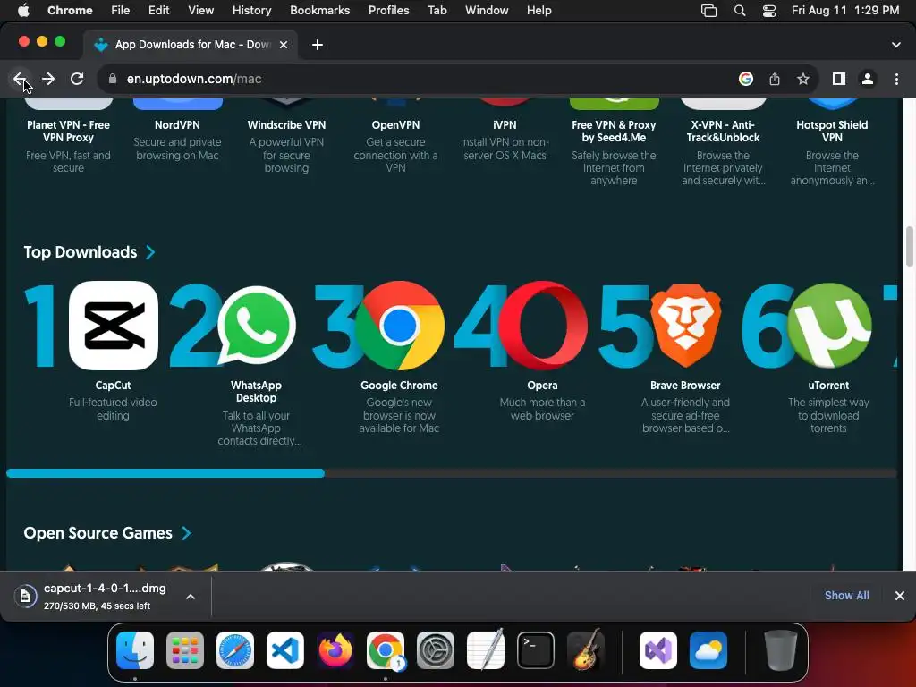Viewport: 916px width, 687px height.
Task: Open Terminal from the Dock
Action: (x=536, y=650)
